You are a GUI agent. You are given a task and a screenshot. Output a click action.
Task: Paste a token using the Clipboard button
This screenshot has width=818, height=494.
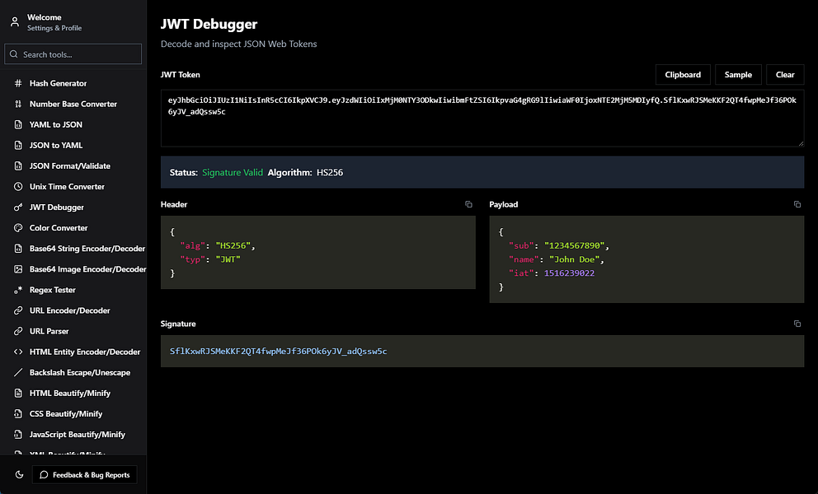click(683, 74)
